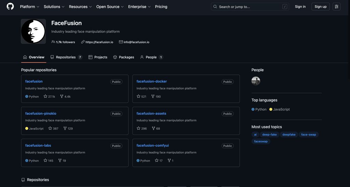This screenshot has height=187, width=350.
Task: Open the FaceFusion organization avatar
Action: tap(33, 31)
